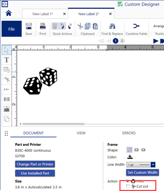
Task: Click the scissors Cut icon
Action: click(80, 26)
